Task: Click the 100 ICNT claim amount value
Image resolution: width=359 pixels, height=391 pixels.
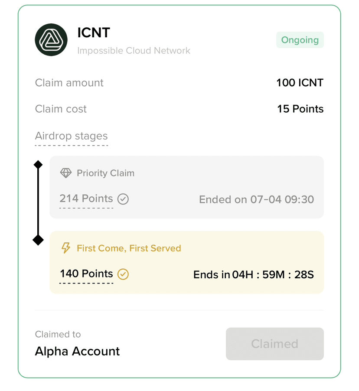Action: click(x=300, y=83)
